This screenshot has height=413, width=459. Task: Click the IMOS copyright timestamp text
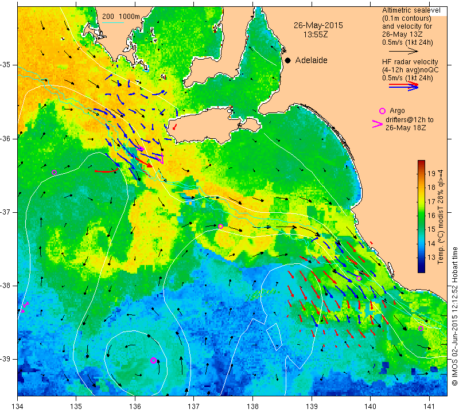[454, 316]
